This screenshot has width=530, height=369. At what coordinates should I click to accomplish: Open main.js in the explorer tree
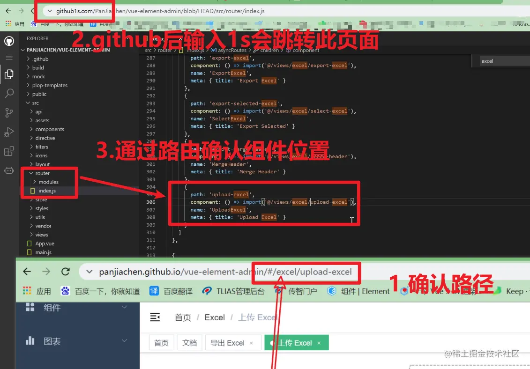(x=43, y=252)
